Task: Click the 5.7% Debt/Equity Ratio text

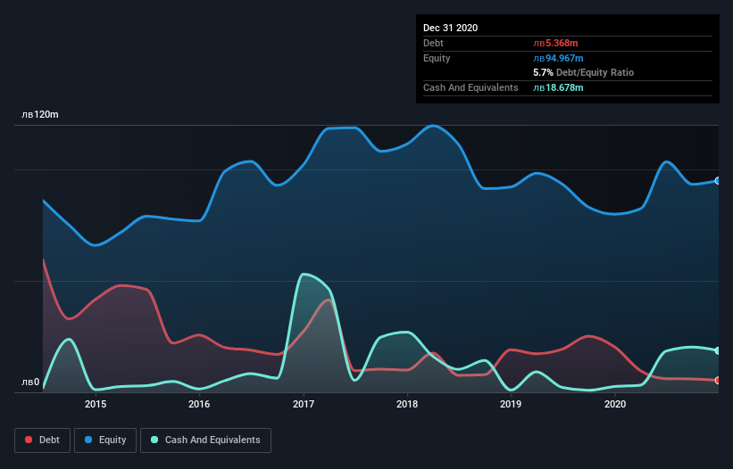Action: 583,73
